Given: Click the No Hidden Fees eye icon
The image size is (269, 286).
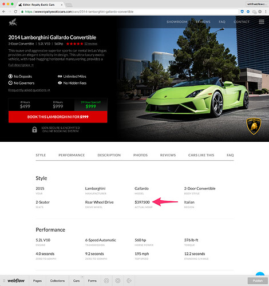Looking at the screenshot, I should (x=60, y=83).
